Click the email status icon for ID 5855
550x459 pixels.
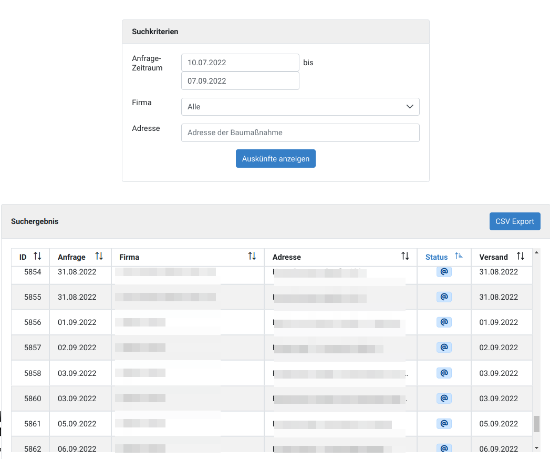click(x=444, y=297)
